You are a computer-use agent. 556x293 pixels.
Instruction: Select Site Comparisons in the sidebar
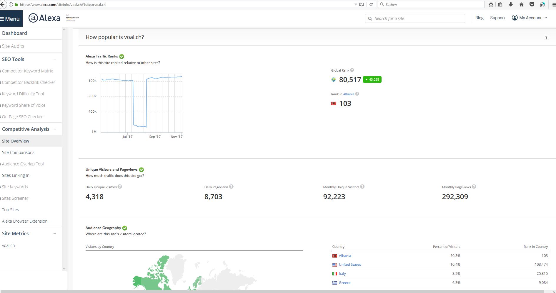coord(18,153)
